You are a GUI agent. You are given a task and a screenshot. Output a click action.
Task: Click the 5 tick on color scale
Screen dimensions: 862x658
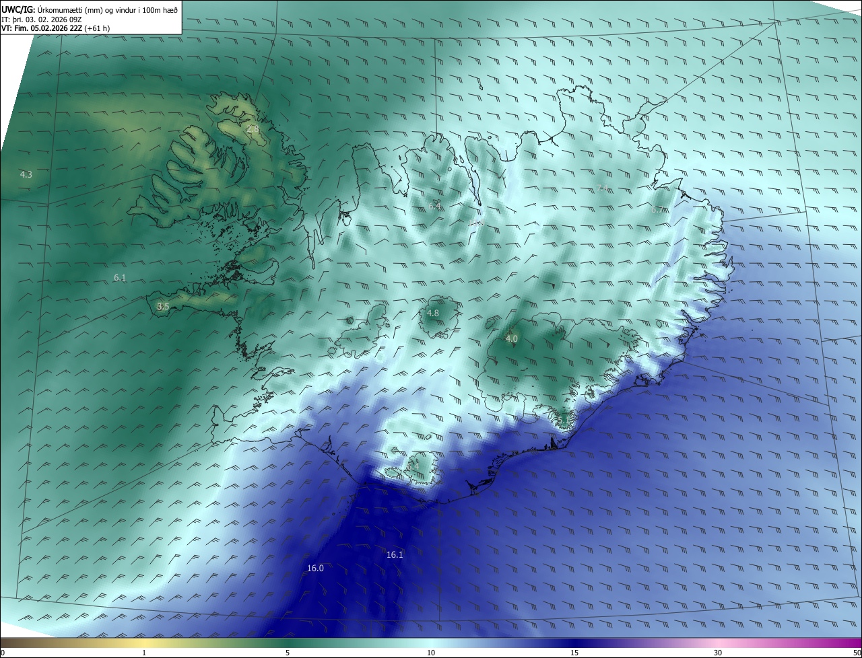click(x=288, y=653)
